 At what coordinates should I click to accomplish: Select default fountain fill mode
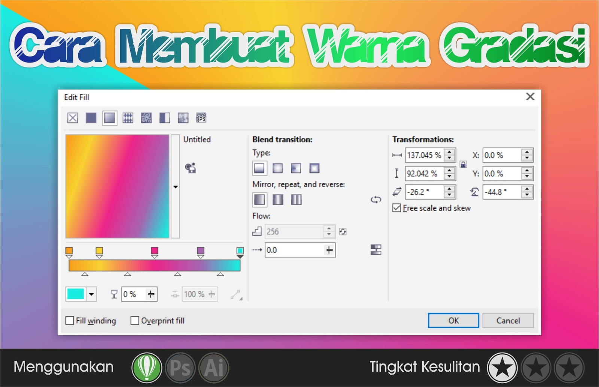(259, 200)
